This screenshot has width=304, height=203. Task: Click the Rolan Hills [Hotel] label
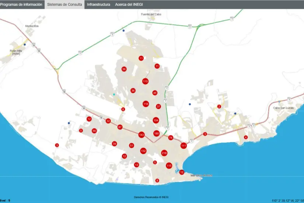click(16, 52)
